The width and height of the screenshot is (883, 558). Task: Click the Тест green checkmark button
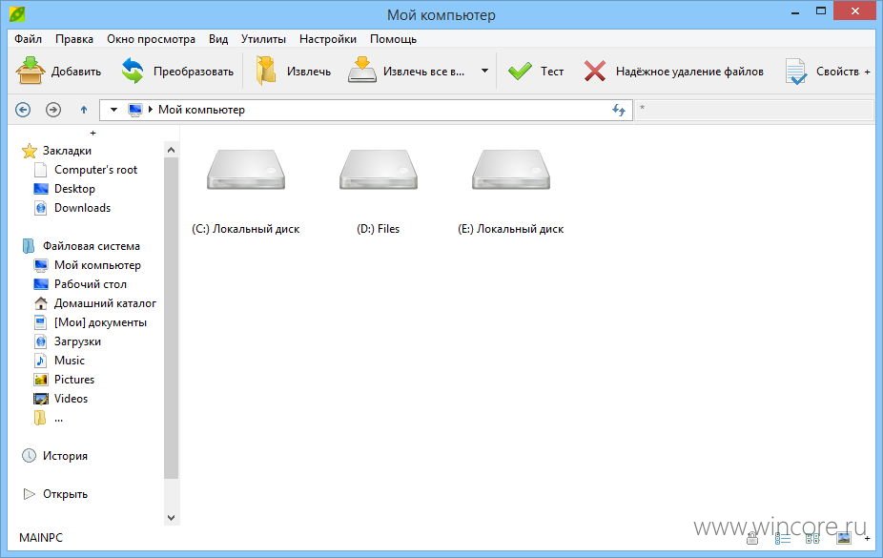pos(536,71)
